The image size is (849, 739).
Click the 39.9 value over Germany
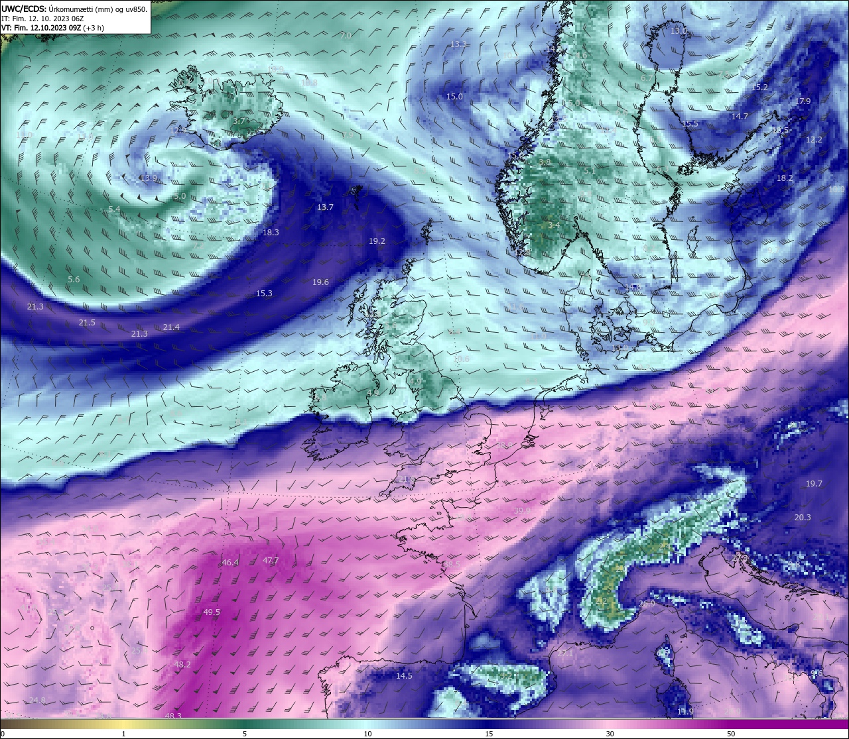(x=523, y=510)
